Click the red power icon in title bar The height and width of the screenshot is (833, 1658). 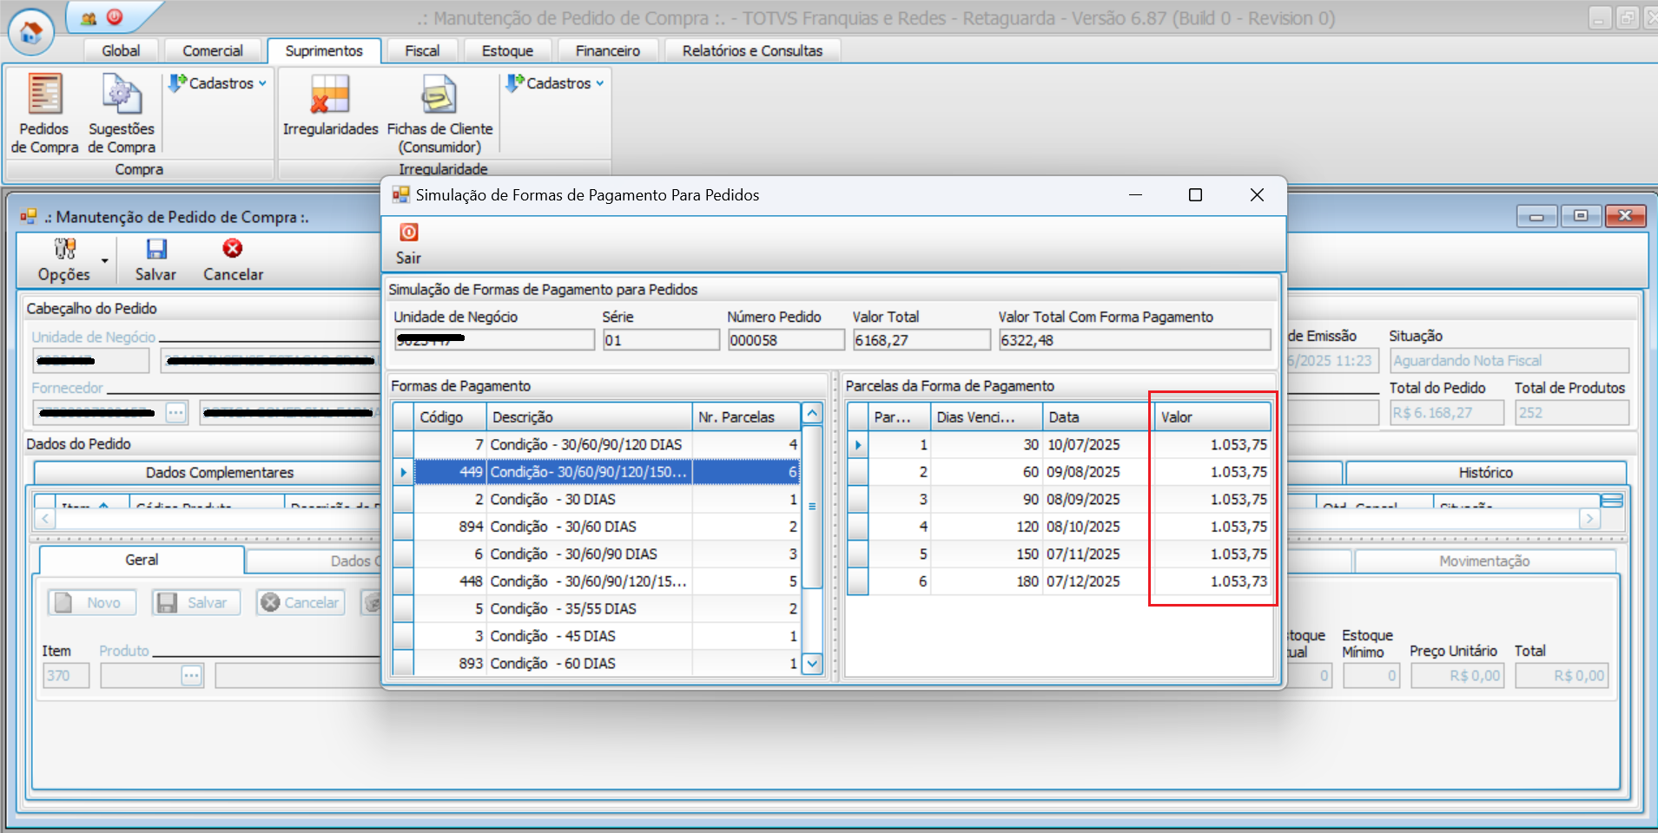pyautogui.click(x=115, y=16)
